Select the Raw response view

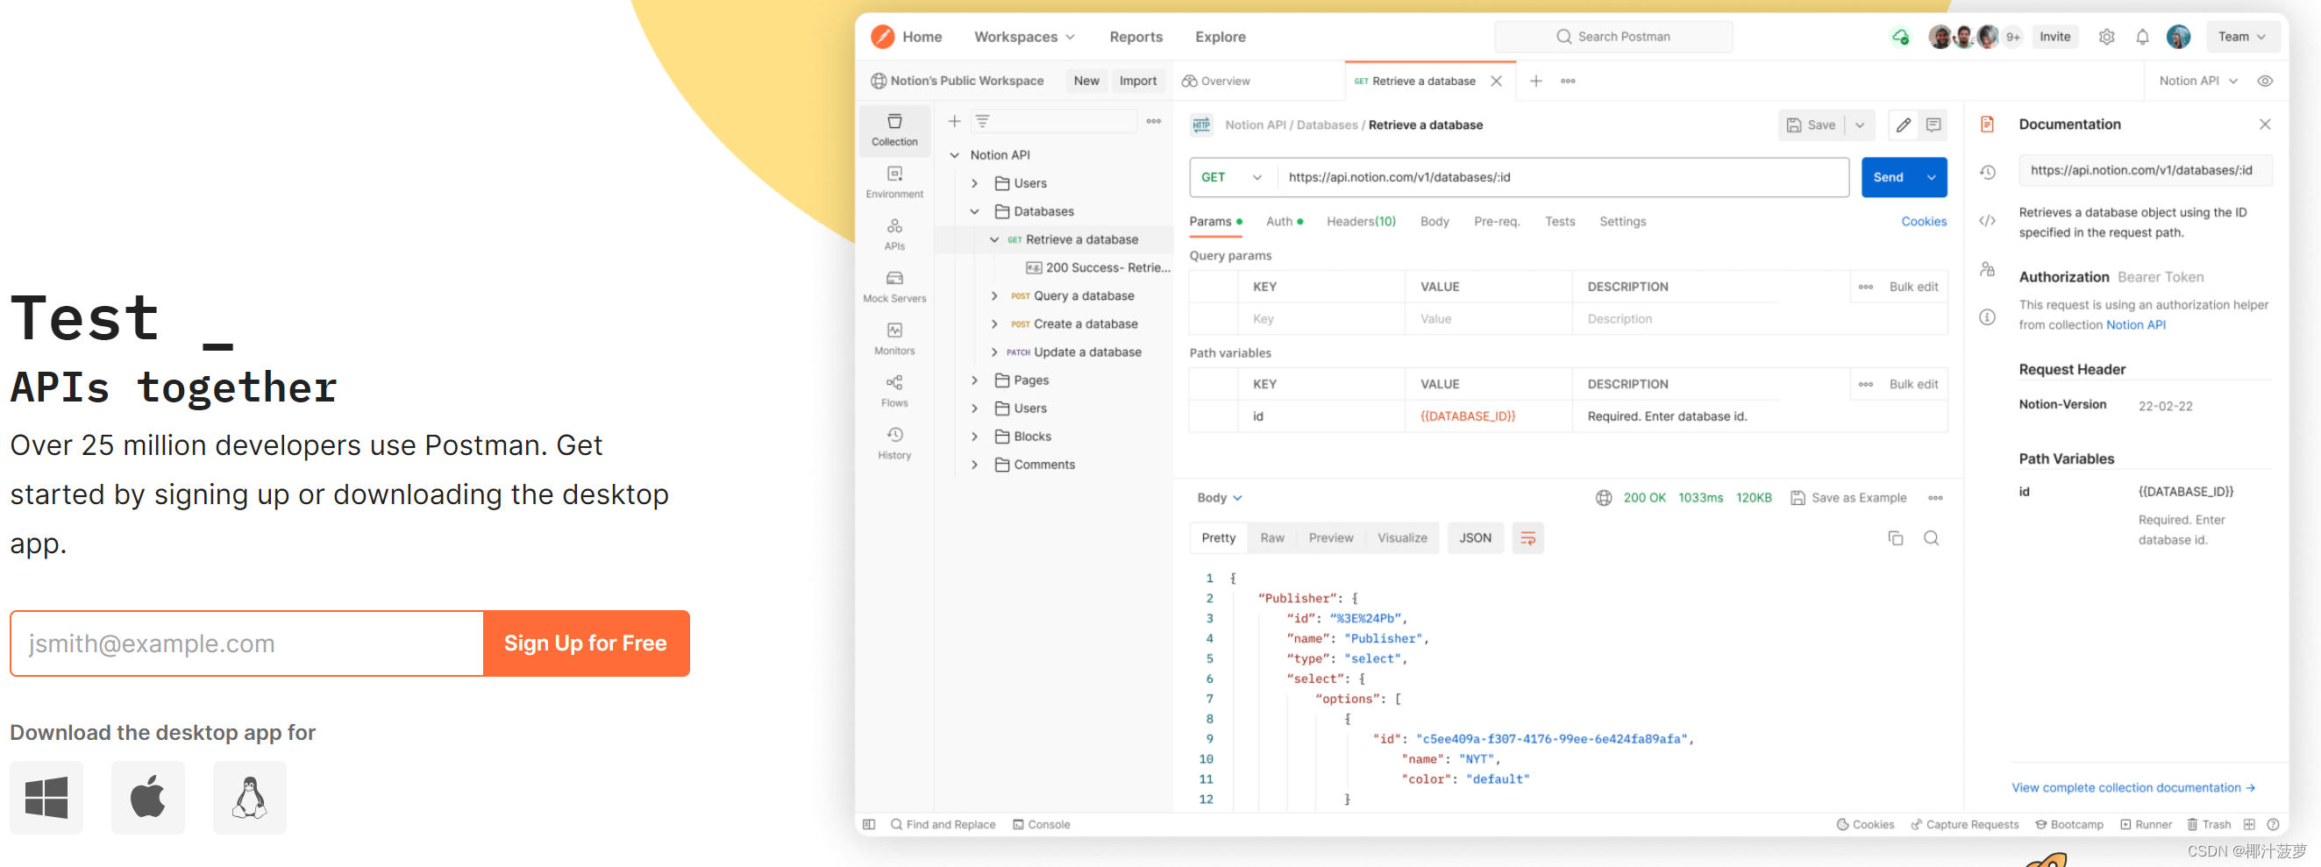tap(1271, 538)
